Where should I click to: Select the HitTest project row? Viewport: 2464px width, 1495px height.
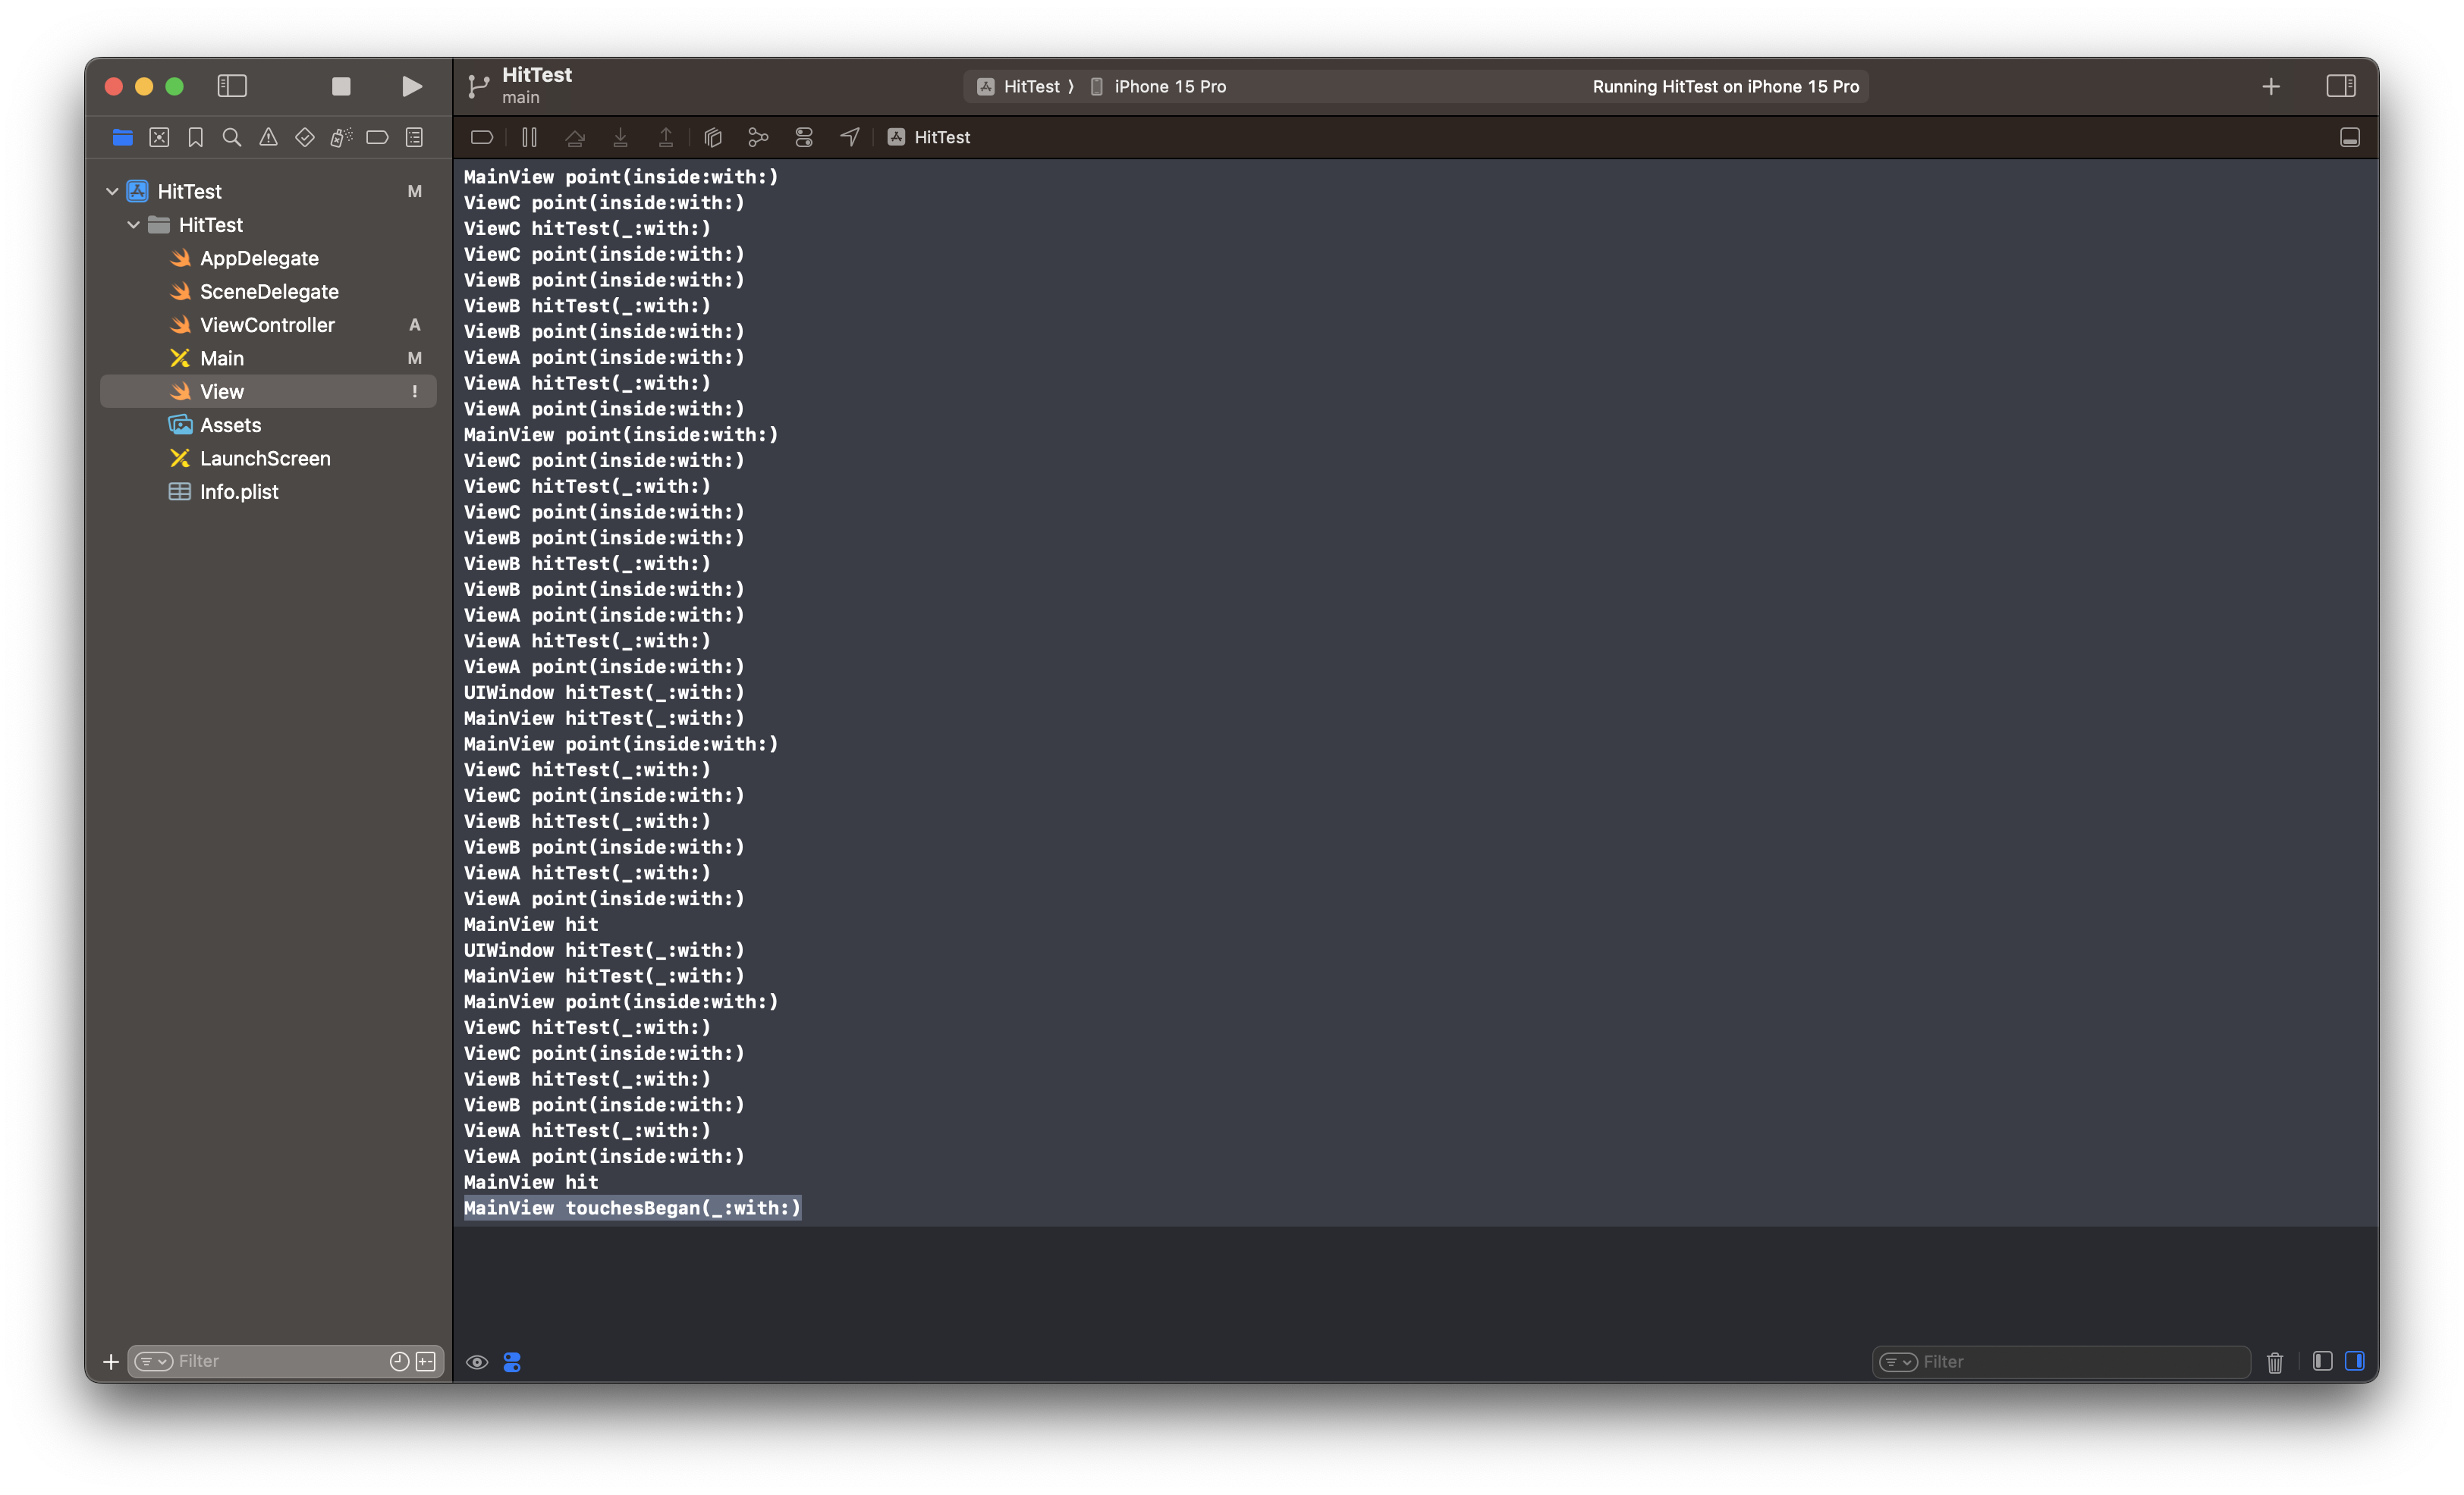pos(268,191)
